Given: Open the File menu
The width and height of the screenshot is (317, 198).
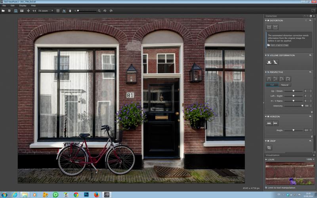Looking at the screenshot, I should click(x=4, y=6).
